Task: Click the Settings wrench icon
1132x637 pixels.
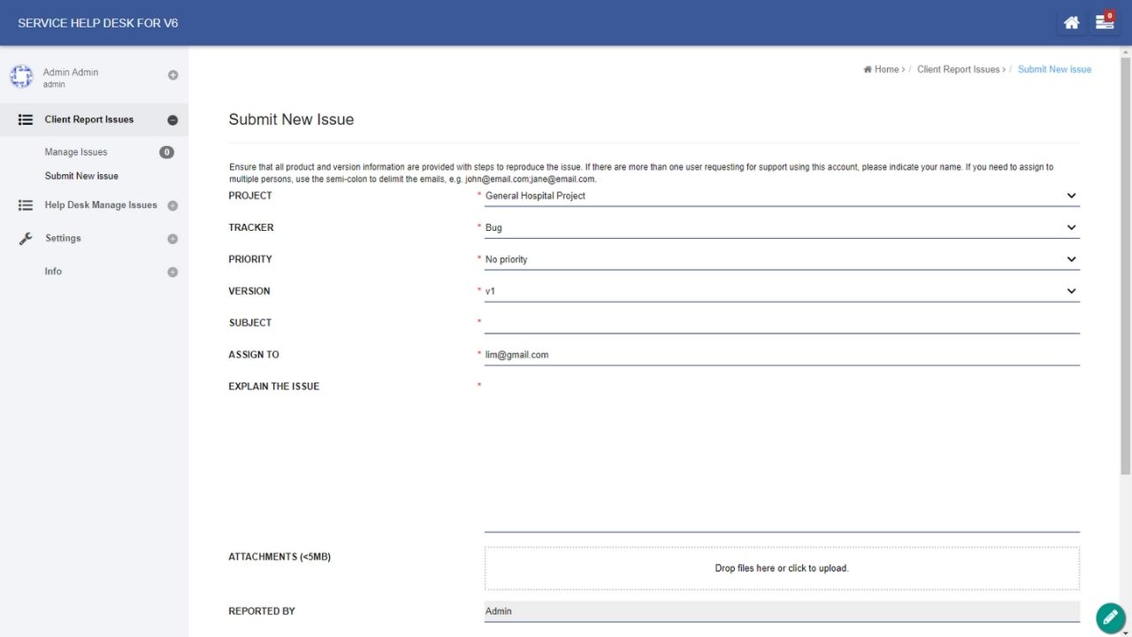Action: pyautogui.click(x=26, y=238)
